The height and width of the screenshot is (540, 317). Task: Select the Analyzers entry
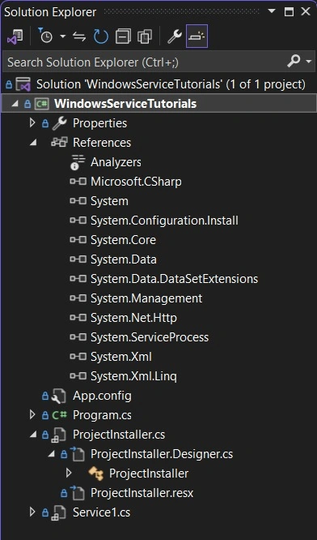(116, 162)
